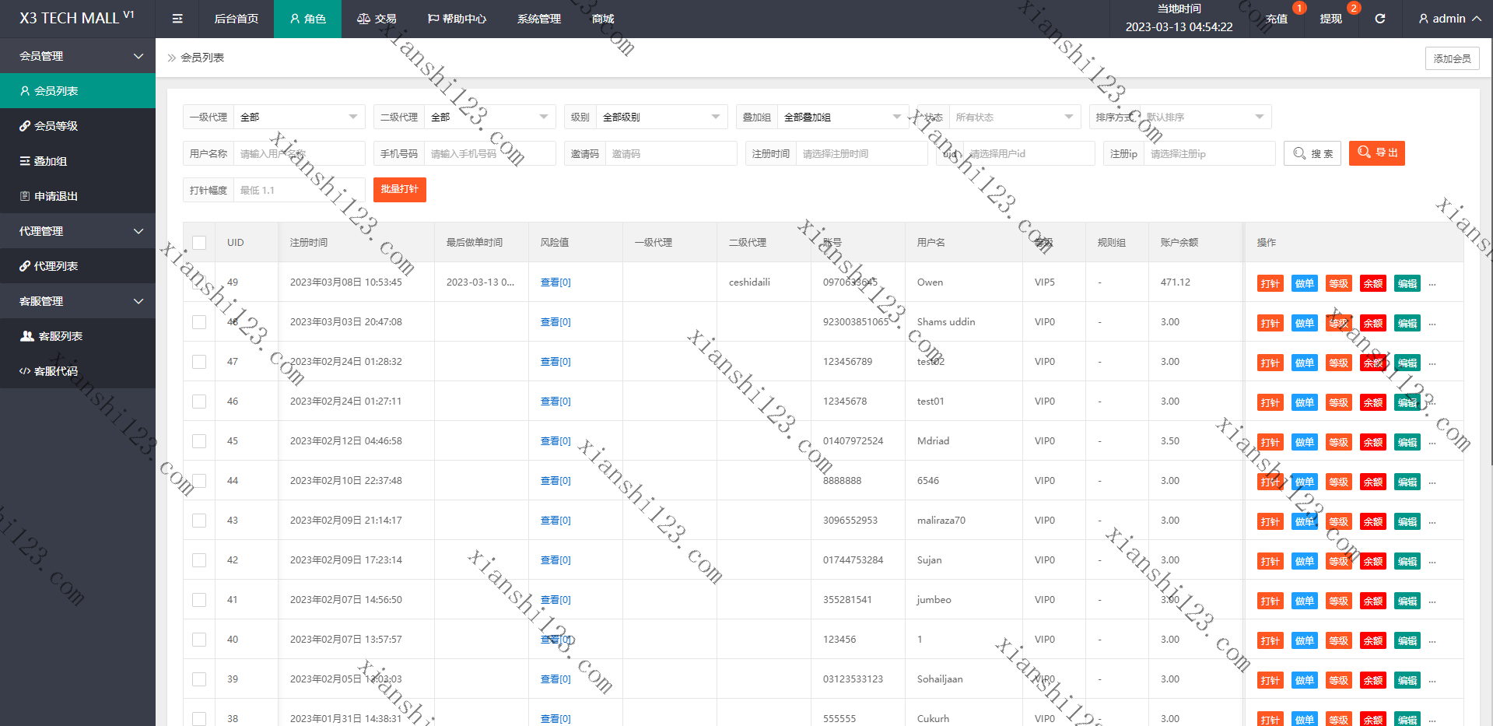Click 查看[0] link for UID 45
The image size is (1493, 726).
pos(555,441)
